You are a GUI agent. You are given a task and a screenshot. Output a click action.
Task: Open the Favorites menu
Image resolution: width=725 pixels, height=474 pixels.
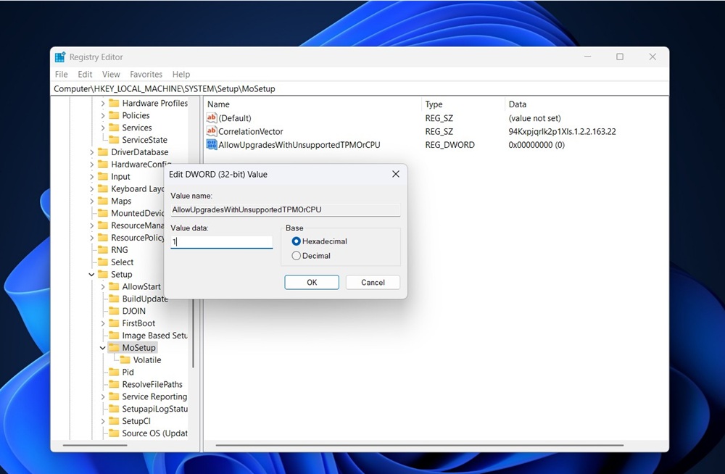point(146,74)
